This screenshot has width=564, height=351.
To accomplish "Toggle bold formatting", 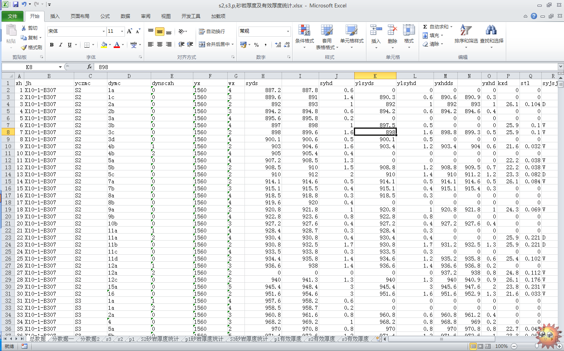I will click(52, 45).
